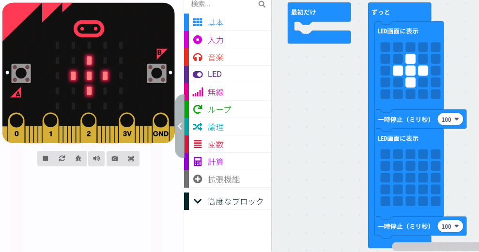Turn on the center LED in the second LED grid
Image resolution: width=479 pixels, height=252 pixels.
pos(410,178)
